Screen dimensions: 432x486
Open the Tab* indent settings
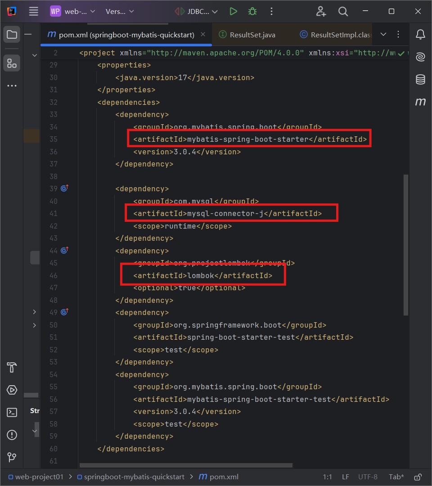(396, 477)
